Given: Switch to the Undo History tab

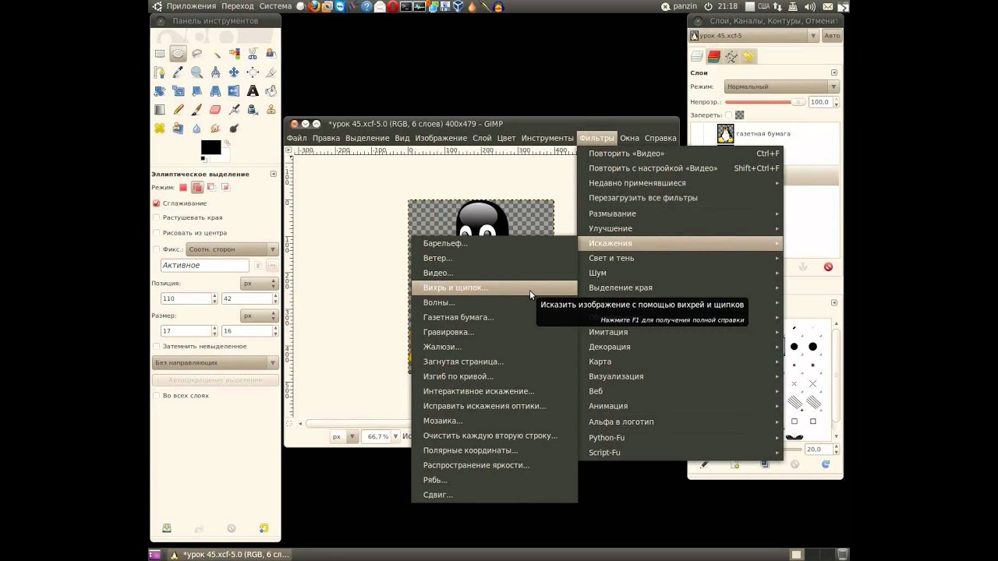Looking at the screenshot, I should click(748, 57).
